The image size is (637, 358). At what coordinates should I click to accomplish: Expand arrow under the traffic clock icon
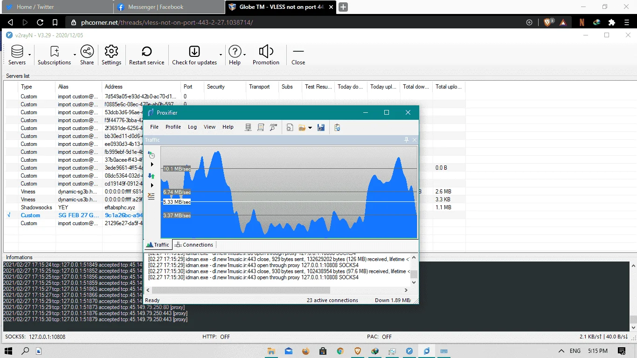point(152,165)
